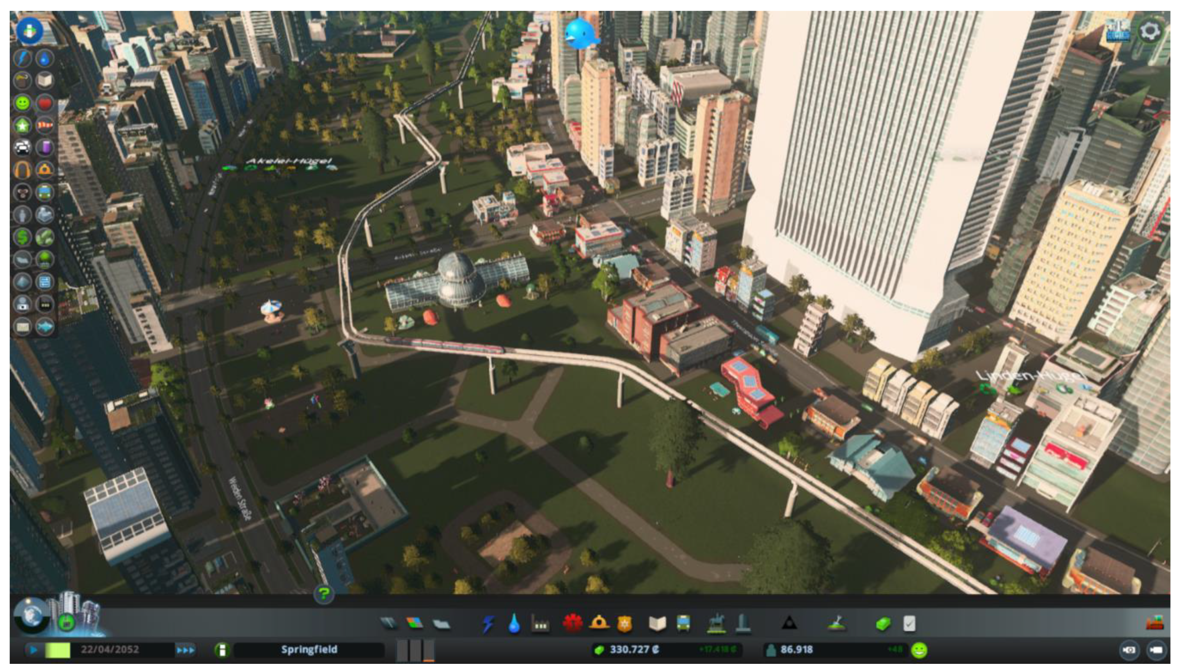This screenshot has width=1182, height=671.
Task: Open the city info green button
Action: [222, 650]
